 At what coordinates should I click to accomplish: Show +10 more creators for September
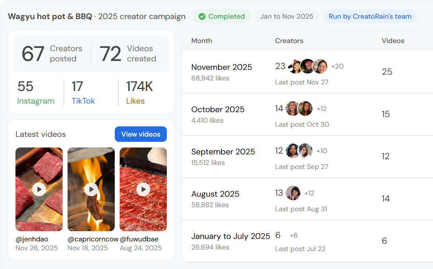(x=322, y=151)
